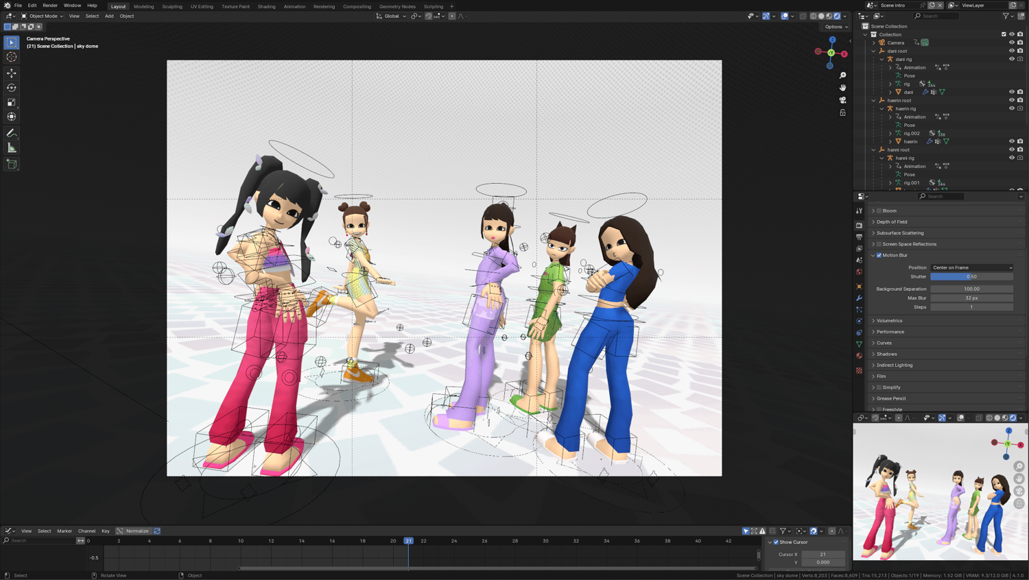Toggle camera view icon in viewport
The width and height of the screenshot is (1029, 580).
point(842,100)
